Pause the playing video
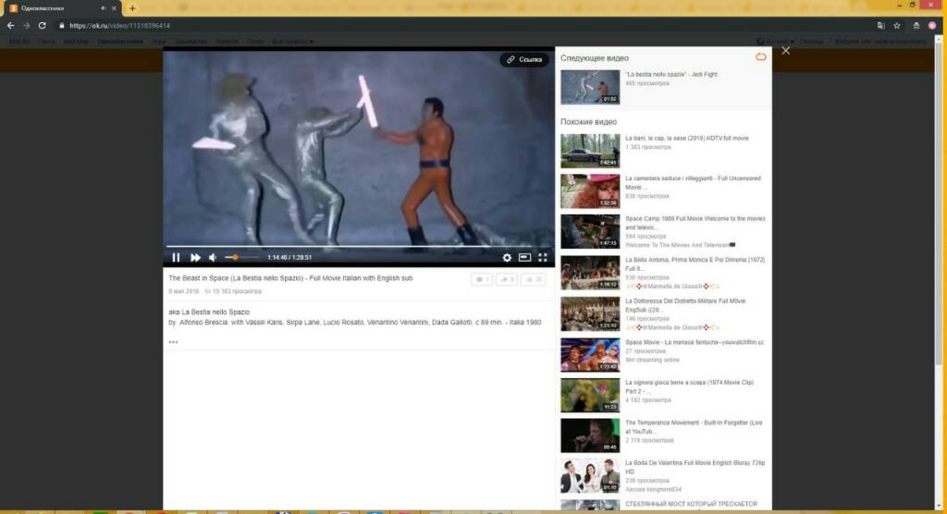The image size is (947, 514). point(176,258)
